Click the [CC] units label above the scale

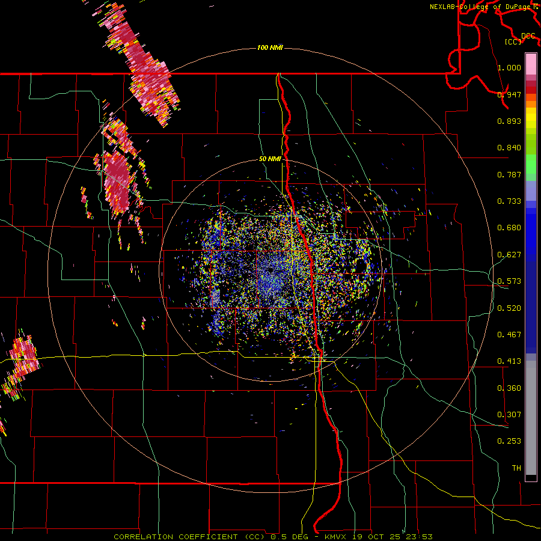[x=513, y=41]
